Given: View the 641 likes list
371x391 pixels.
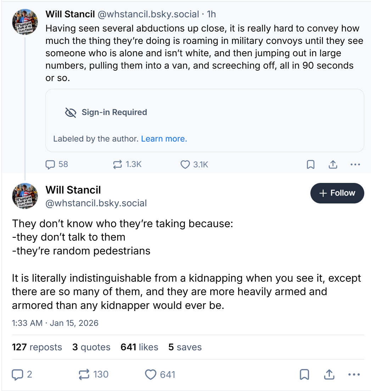Looking at the screenshot, I should coord(139,347).
